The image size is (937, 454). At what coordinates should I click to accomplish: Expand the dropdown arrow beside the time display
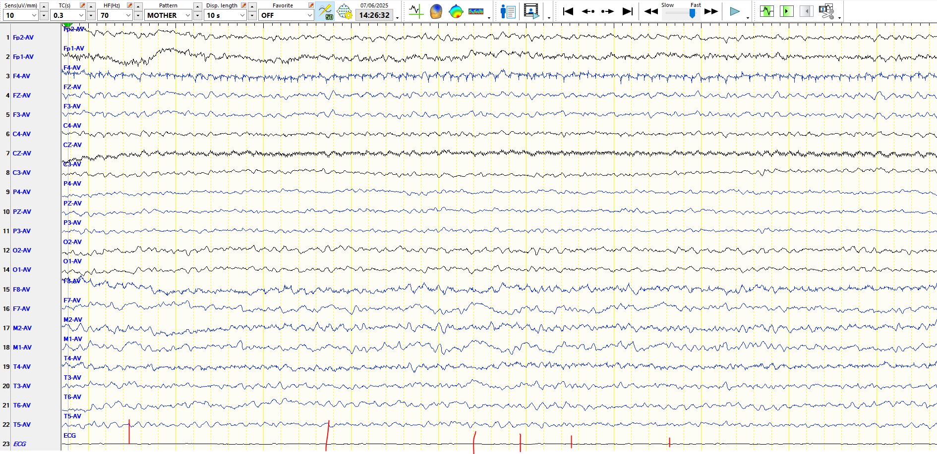tap(398, 17)
